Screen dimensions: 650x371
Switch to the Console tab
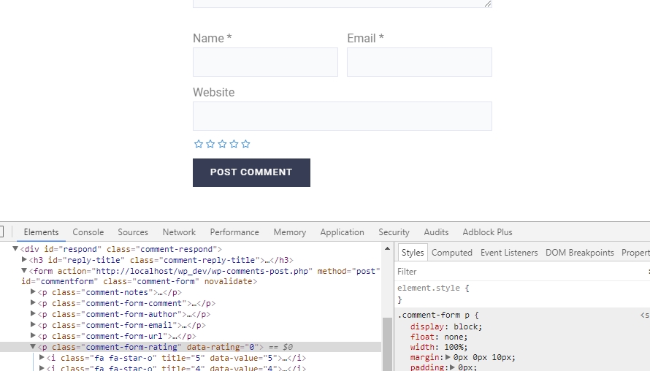pos(88,232)
